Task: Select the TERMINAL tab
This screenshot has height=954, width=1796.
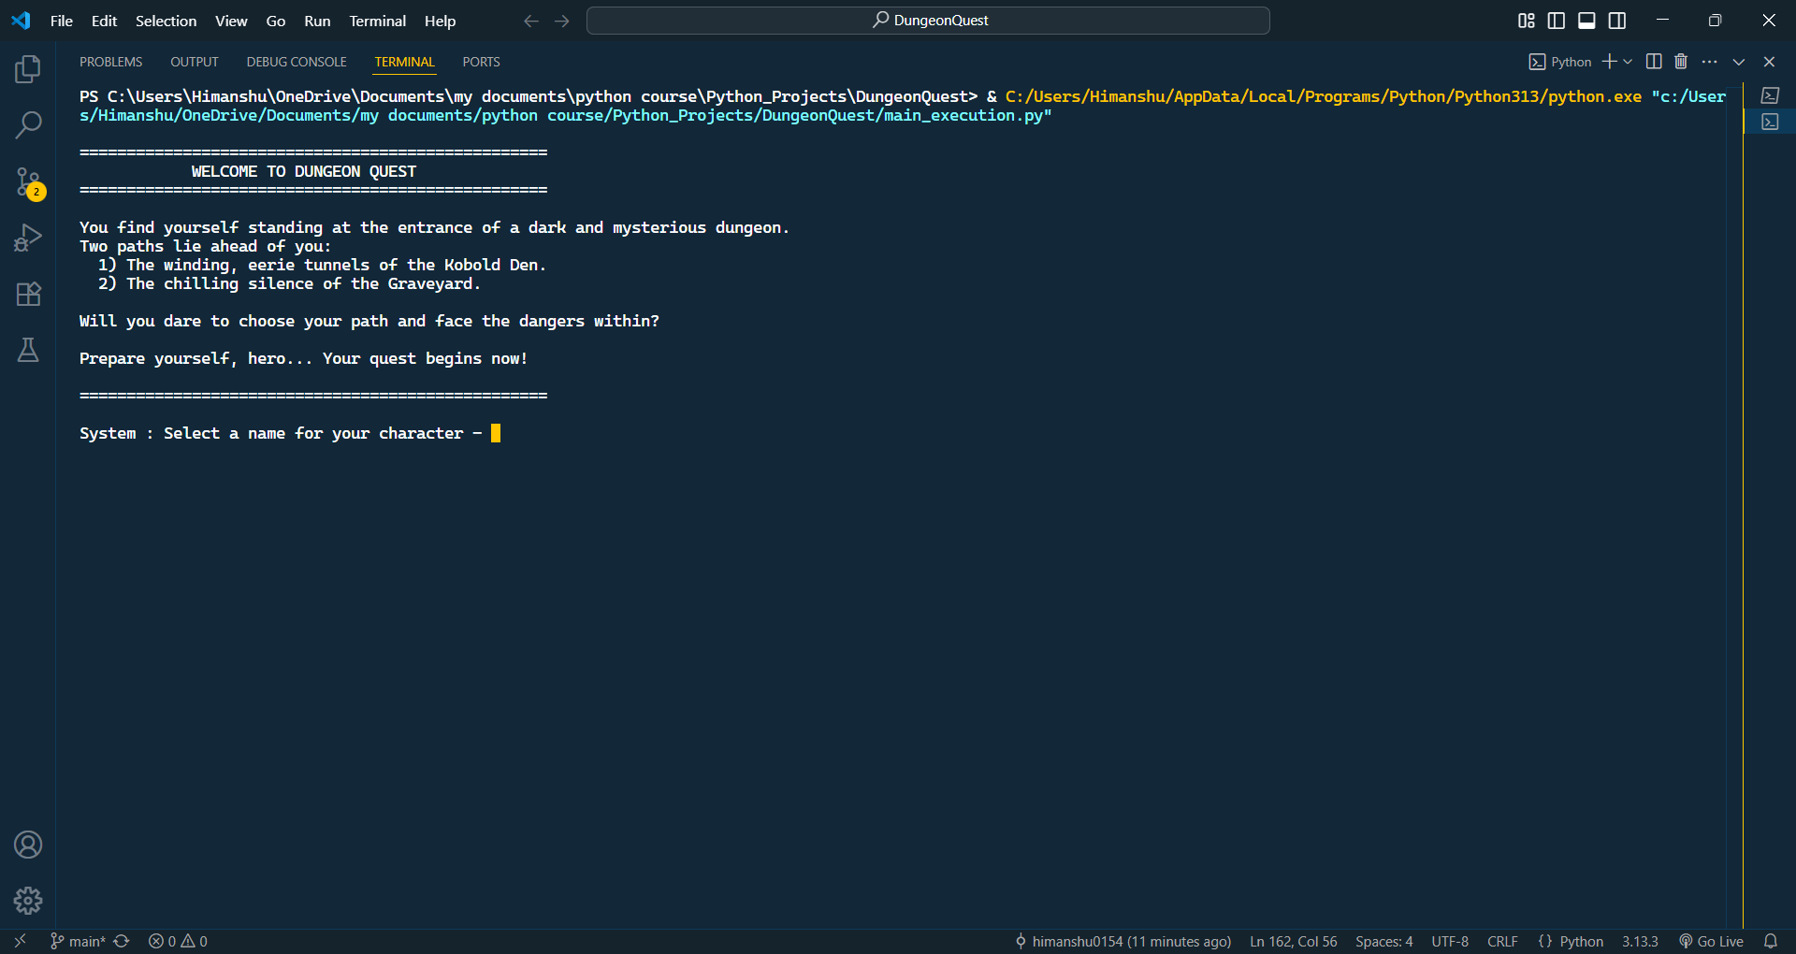Action: (x=405, y=62)
